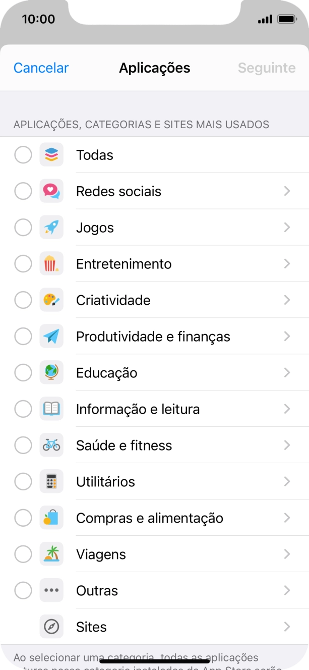Select the Viagens category radio button

click(23, 554)
